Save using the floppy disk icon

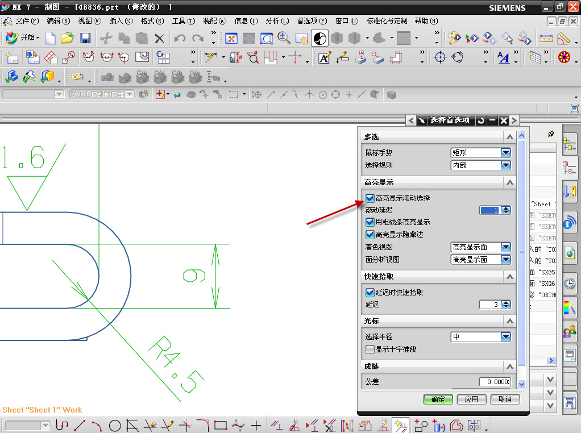85,38
